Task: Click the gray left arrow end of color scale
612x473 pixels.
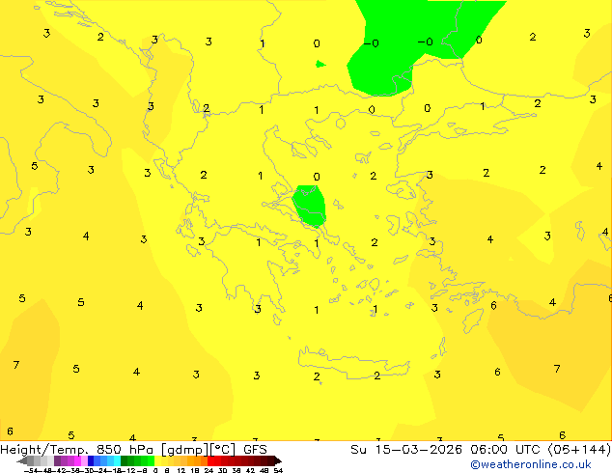Action: pos(22,461)
